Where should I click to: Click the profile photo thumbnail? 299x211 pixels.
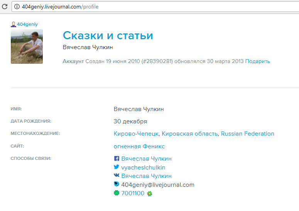(x=27, y=47)
